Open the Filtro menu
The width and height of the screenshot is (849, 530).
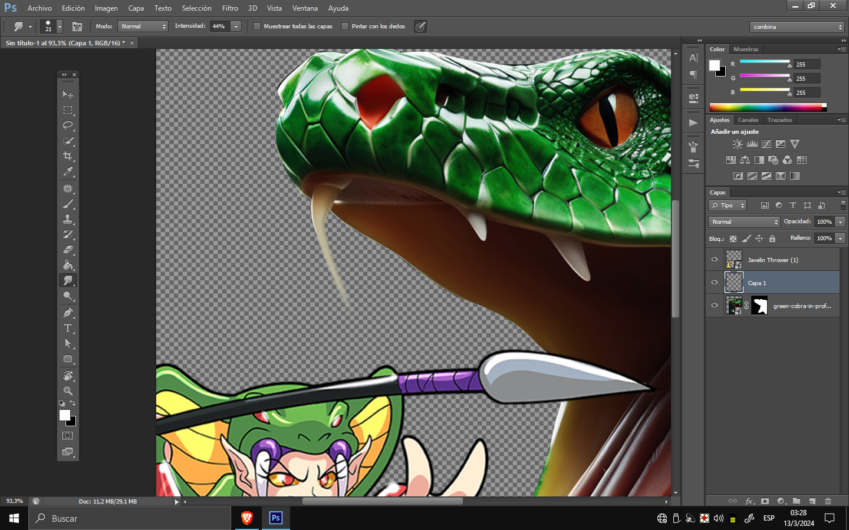230,8
